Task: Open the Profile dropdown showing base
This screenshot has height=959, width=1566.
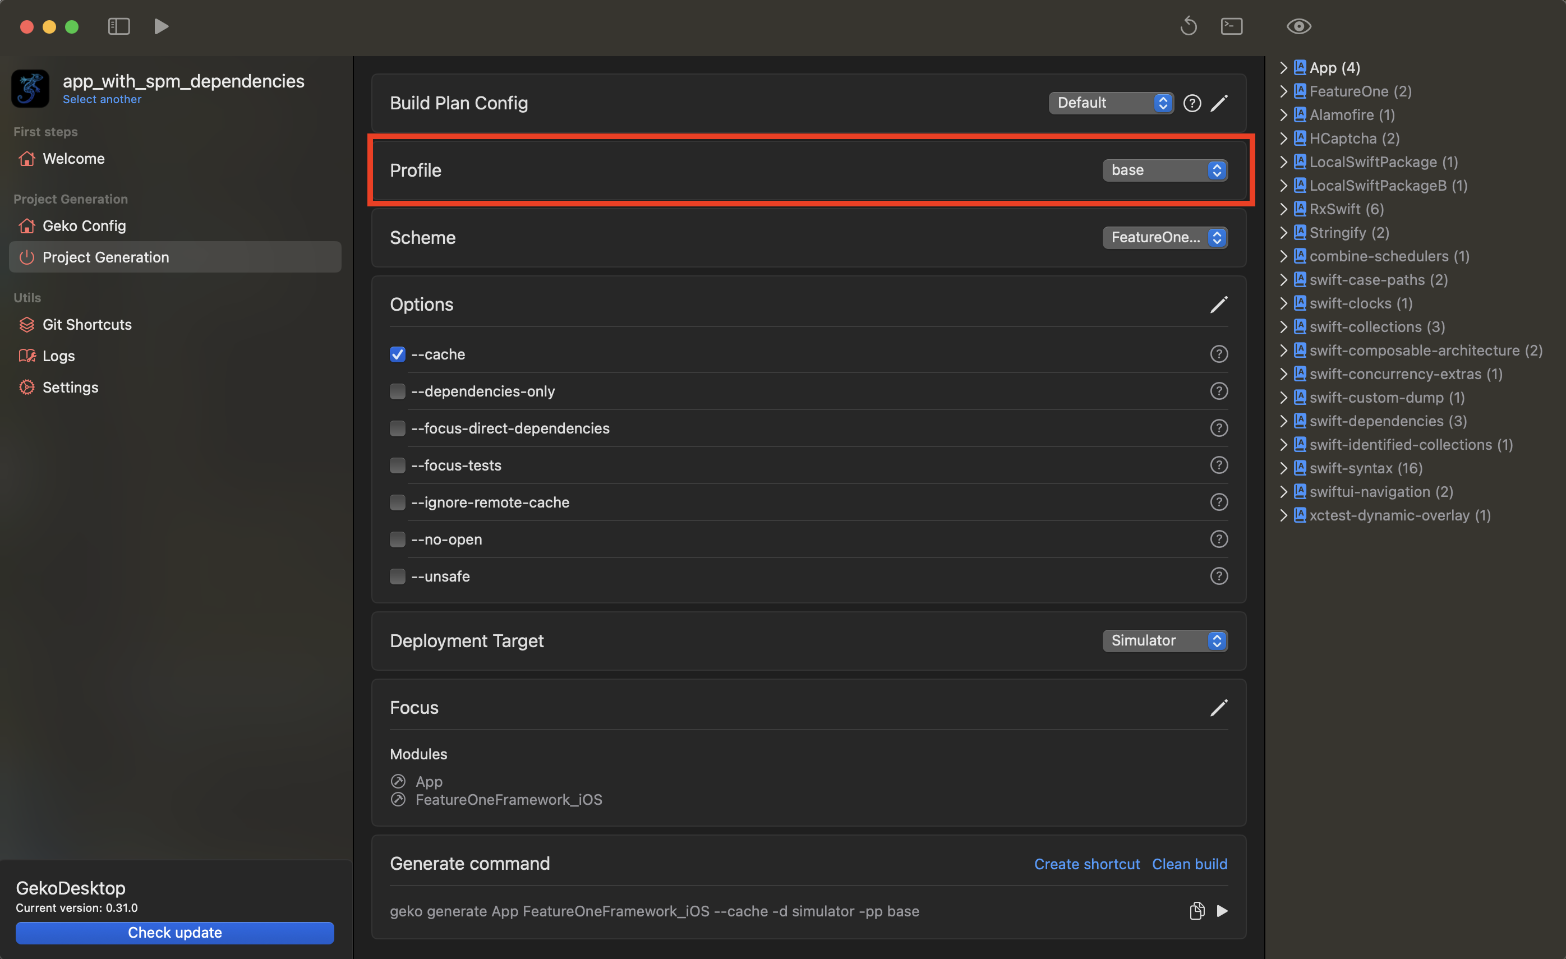Action: [x=1164, y=170]
